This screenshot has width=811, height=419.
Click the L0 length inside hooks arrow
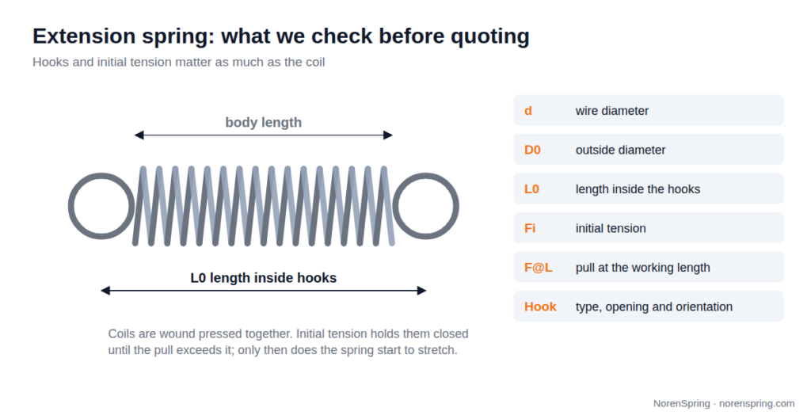[263, 291]
